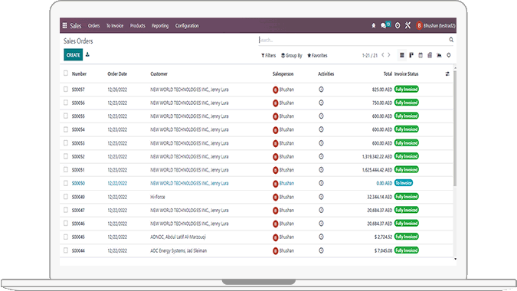Go to previous page arrow
The image size is (517, 291).
pyautogui.click(x=383, y=55)
